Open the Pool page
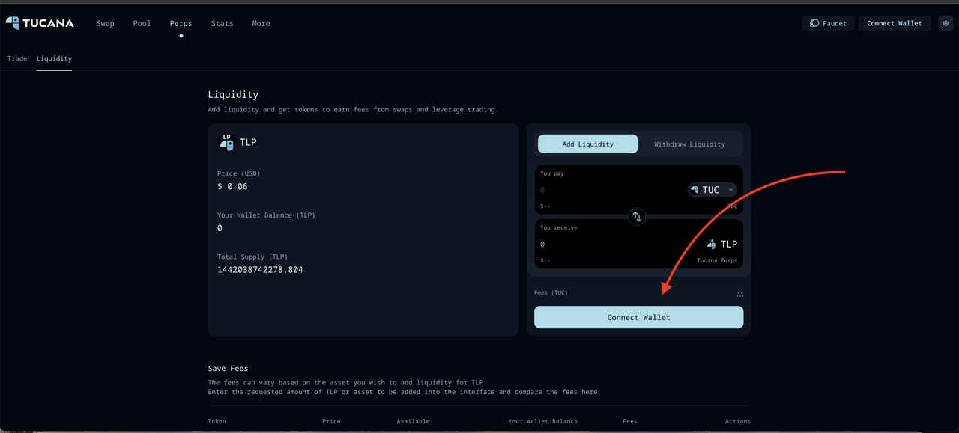959x433 pixels. pos(142,23)
